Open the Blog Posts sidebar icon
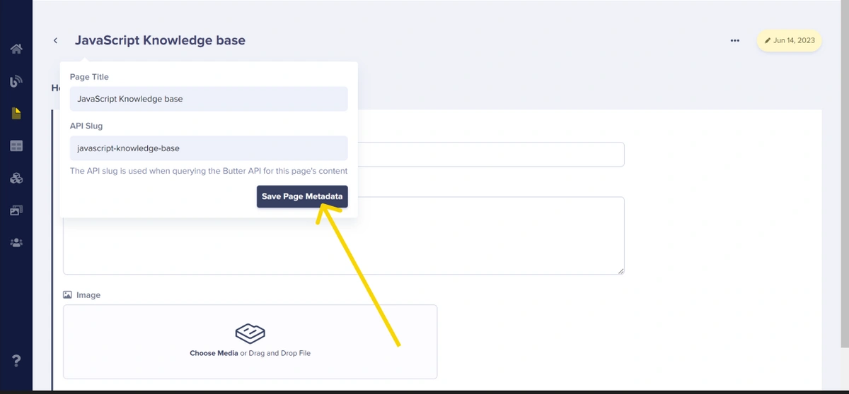This screenshot has height=394, width=849. (16, 81)
